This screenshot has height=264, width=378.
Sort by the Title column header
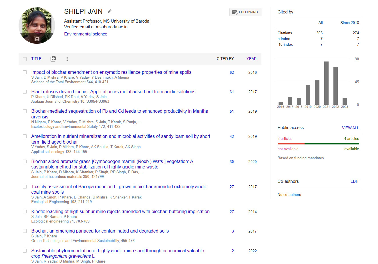pos(36,59)
